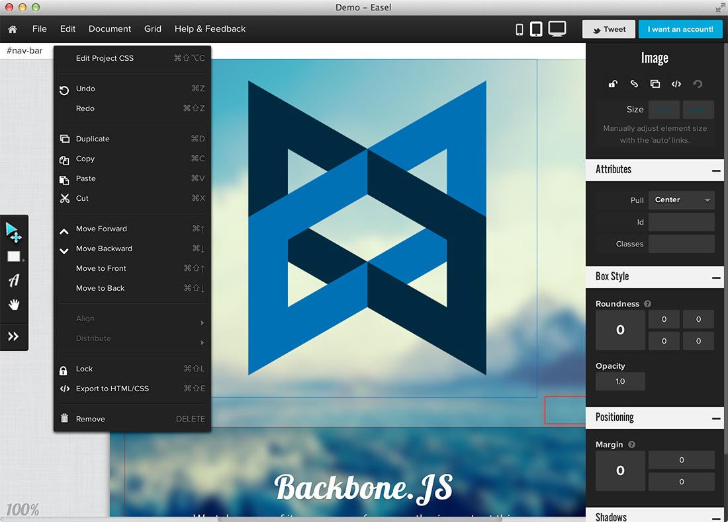Image resolution: width=728 pixels, height=522 pixels.
Task: Select the move/selection tool in the left toolbar
Action: click(x=14, y=231)
